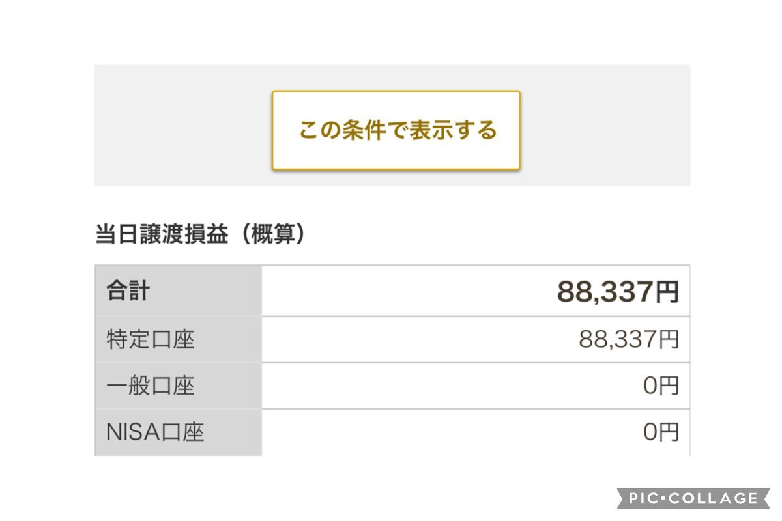
Task: Click the （概算） text in heading
Action: point(268,236)
